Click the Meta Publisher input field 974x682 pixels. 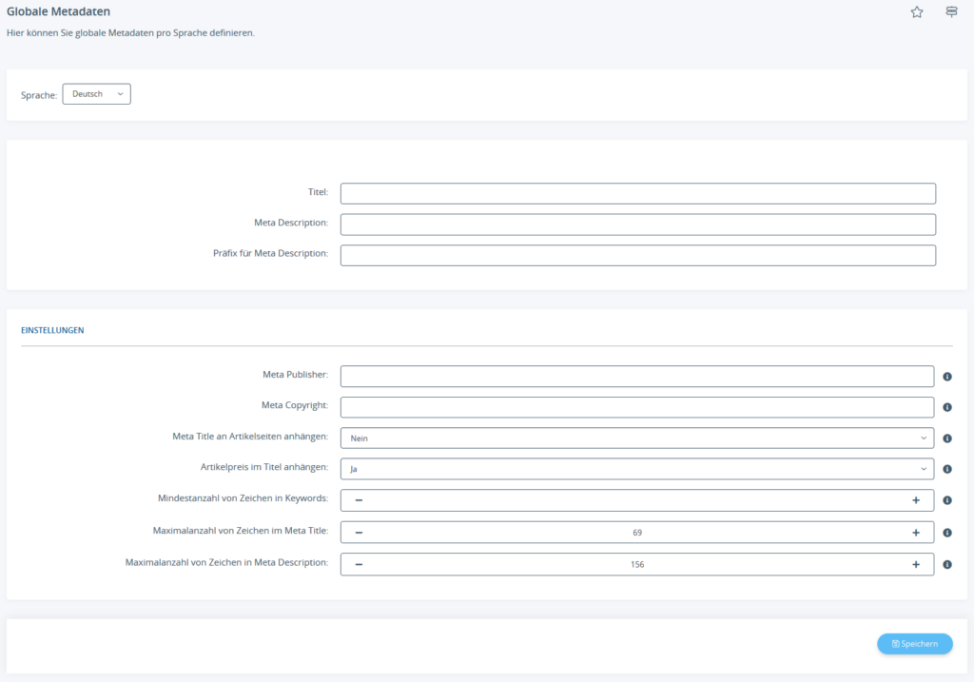click(x=636, y=377)
